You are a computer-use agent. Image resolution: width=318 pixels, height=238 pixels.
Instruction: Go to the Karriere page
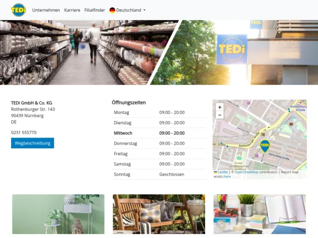pyautogui.click(x=72, y=10)
